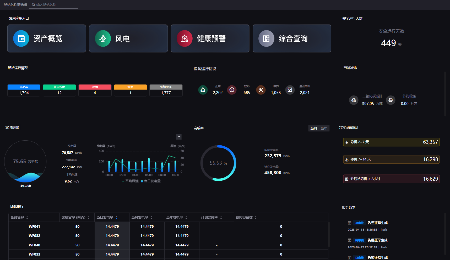This screenshot has width=450, height=260.
Task: Expand the real-time data chart dropdown arrow
Action: [179, 136]
